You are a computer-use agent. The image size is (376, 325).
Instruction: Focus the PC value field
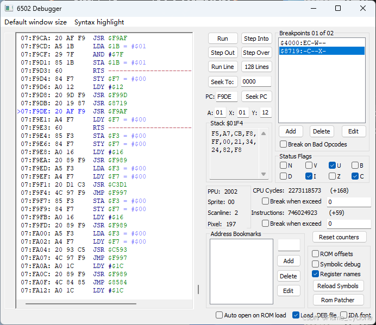tap(227, 97)
